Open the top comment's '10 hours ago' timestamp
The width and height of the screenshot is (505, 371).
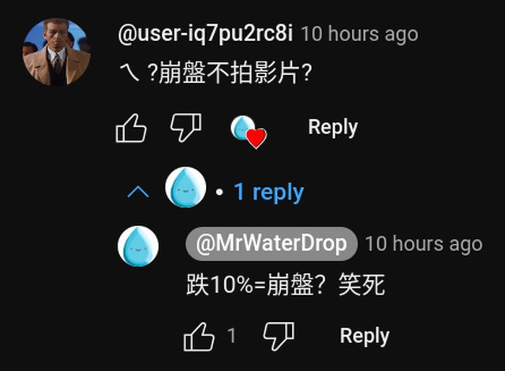point(360,34)
